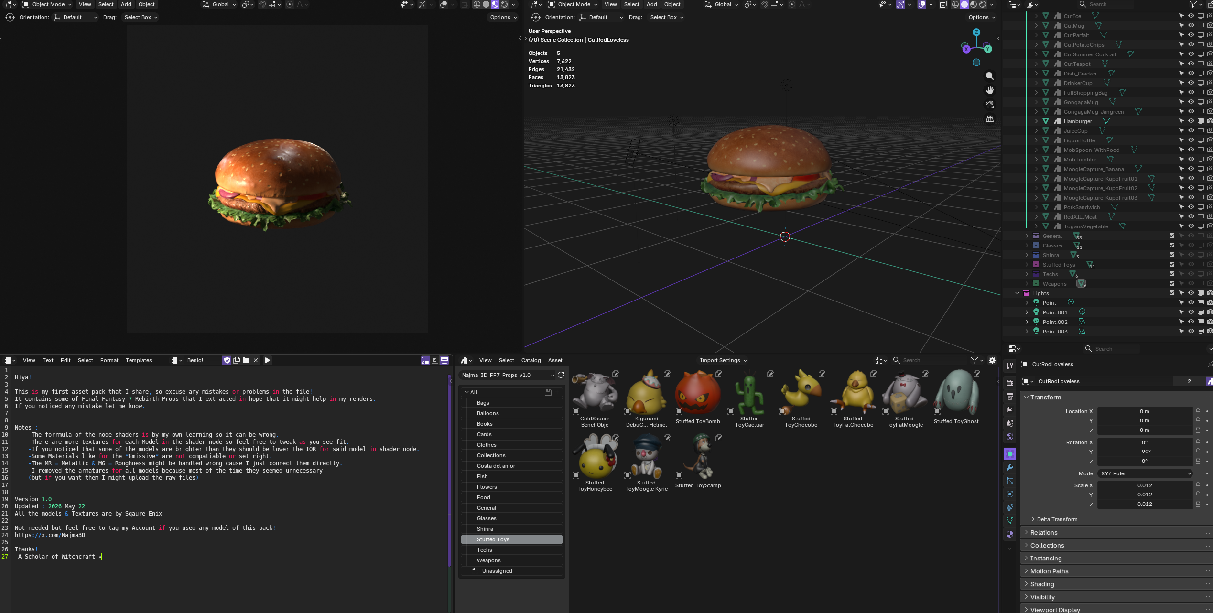Open asset browser settings gear icon
Screen dimensions: 1213x613
point(992,360)
